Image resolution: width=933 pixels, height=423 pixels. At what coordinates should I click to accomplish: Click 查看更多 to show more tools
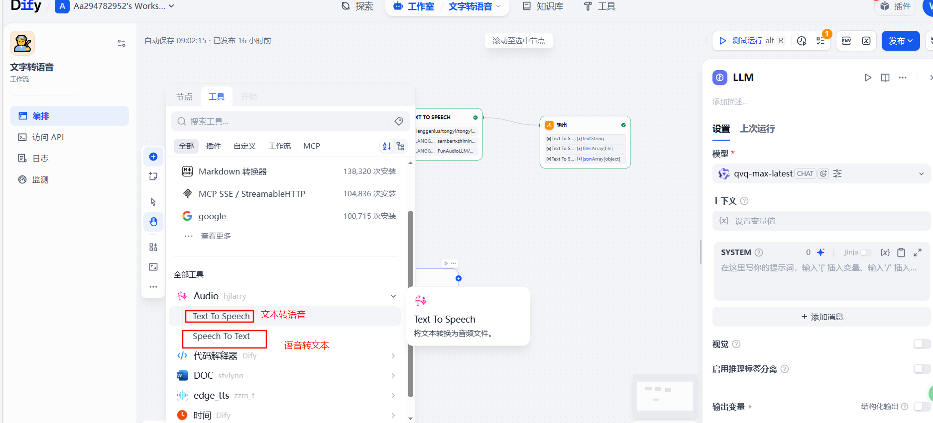tap(216, 236)
